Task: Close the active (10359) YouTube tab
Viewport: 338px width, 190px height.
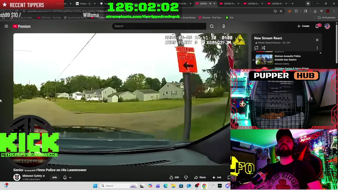Action: click(214, 3)
